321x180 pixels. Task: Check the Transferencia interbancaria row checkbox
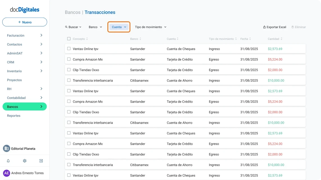pyautogui.click(x=69, y=80)
